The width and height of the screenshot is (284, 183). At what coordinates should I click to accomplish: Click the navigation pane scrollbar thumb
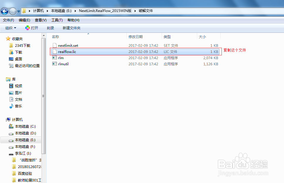43,96
